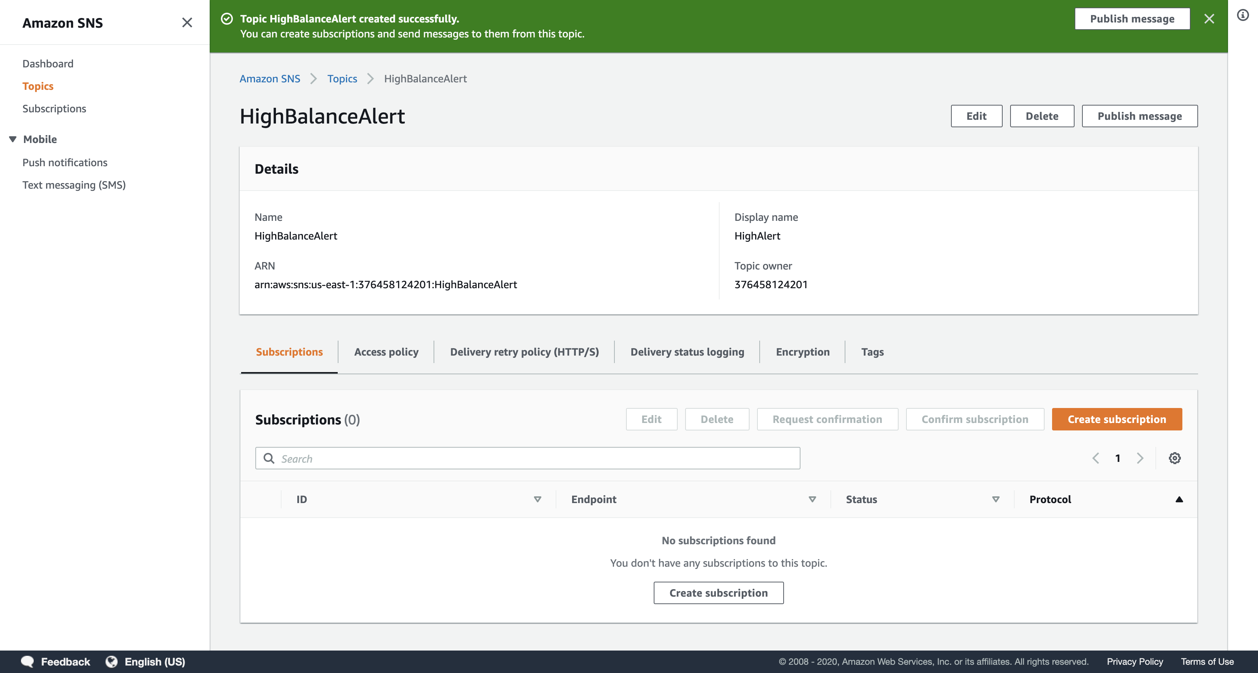Open the Encryption tab
Image resolution: width=1258 pixels, height=673 pixels.
802,351
